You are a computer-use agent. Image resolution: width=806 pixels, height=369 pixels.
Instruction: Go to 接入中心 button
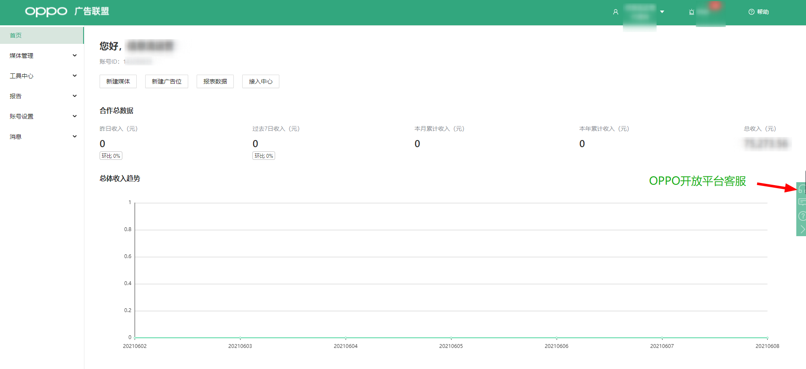click(261, 81)
